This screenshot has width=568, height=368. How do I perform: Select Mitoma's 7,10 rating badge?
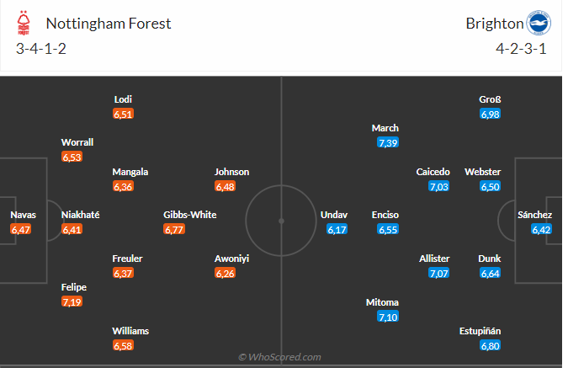coord(388,317)
